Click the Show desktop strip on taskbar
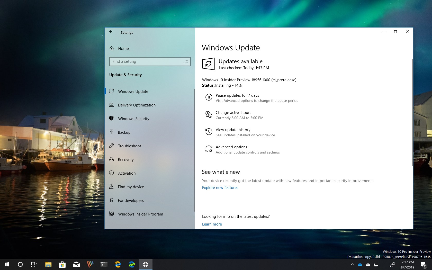 coord(431,264)
